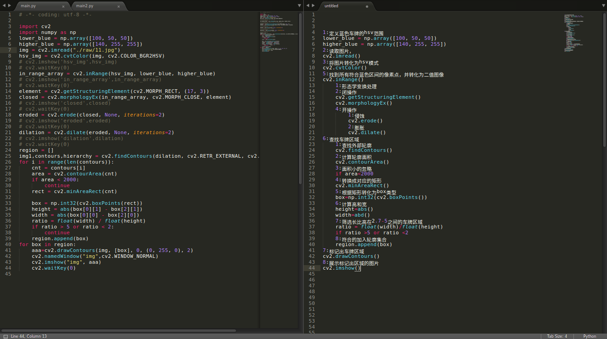Click the cv2.morphologyEx() line in untitled

364,103
